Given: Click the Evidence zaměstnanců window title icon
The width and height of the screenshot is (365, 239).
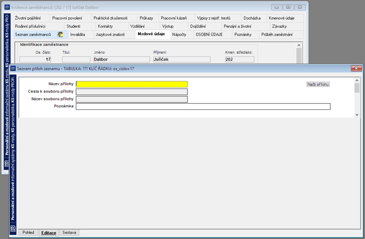Looking at the screenshot, I should [7, 7].
